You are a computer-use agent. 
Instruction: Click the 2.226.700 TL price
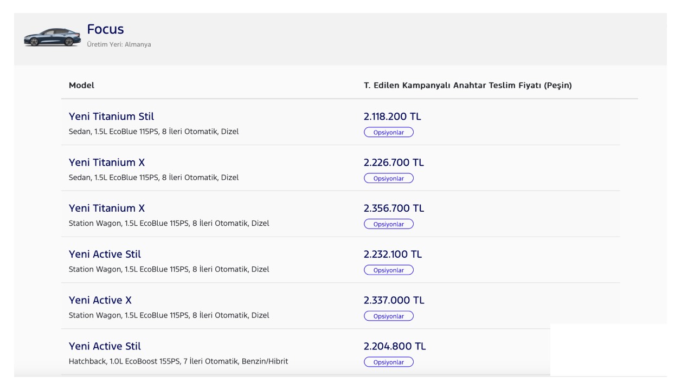[394, 162]
